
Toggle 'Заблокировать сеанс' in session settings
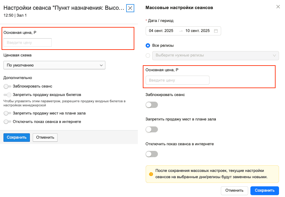pos(7,86)
